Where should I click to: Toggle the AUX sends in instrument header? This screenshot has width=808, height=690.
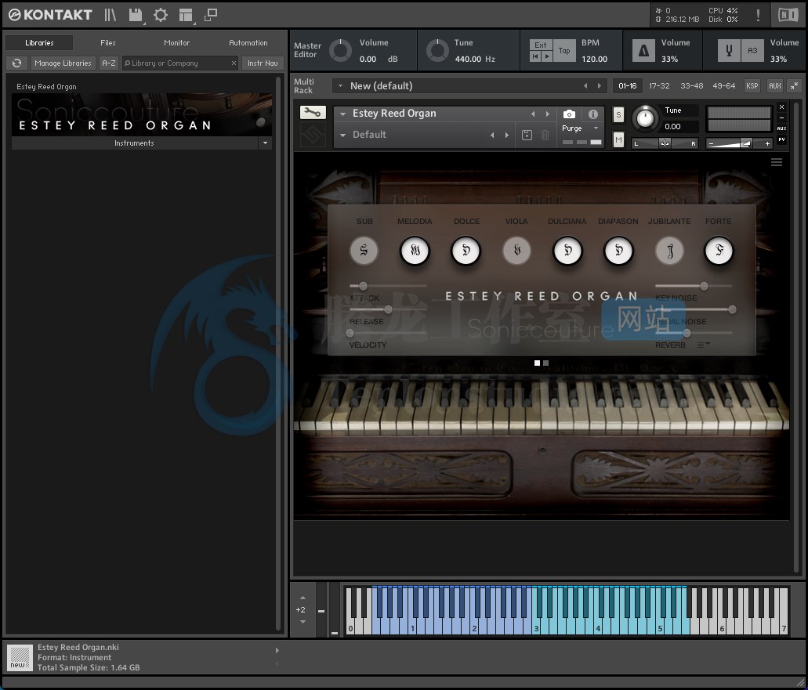[x=781, y=128]
